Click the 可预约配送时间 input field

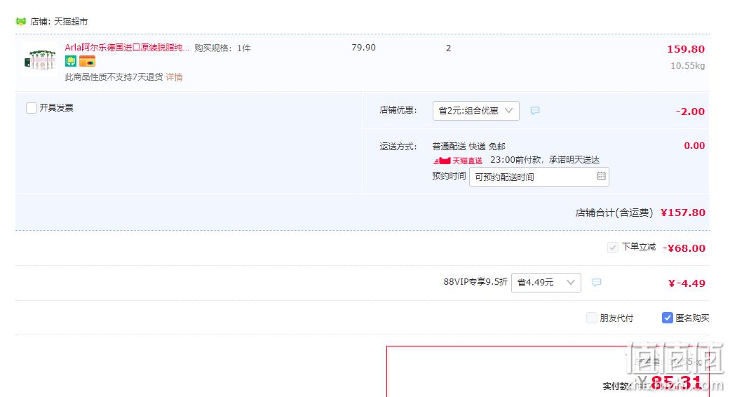tap(539, 177)
